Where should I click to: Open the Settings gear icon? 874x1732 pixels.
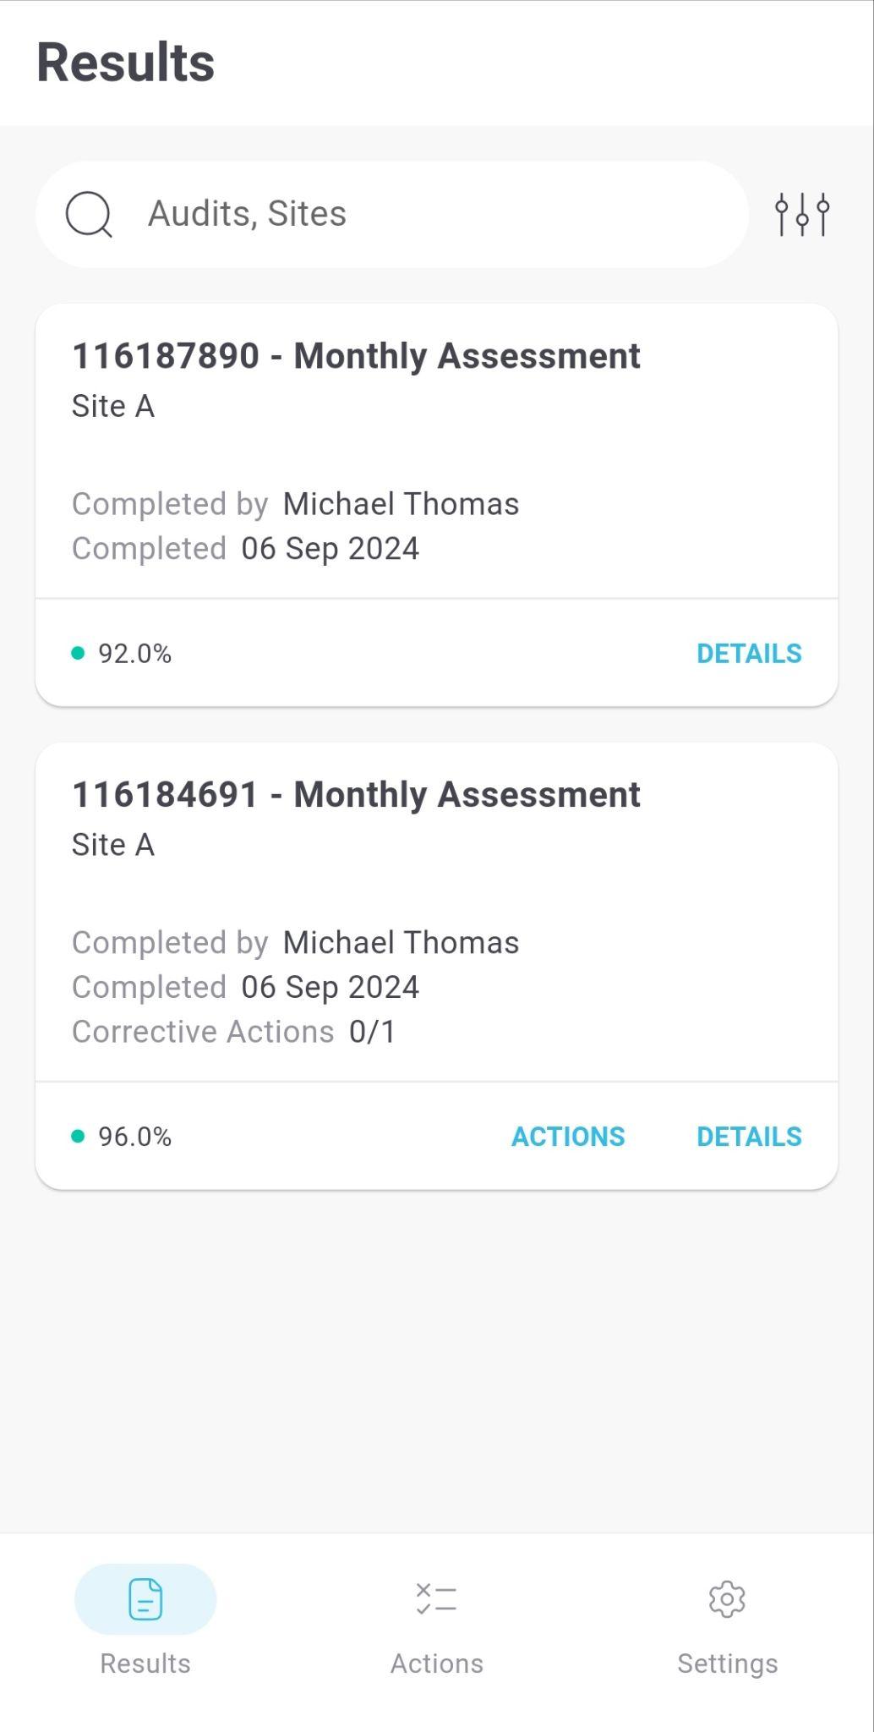tap(727, 1598)
